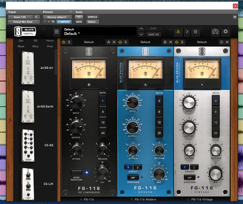Switch to the Pres module category

click(x=50, y=46)
